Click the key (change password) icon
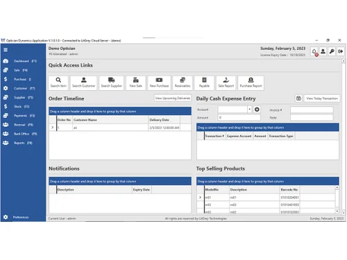 click(332, 51)
